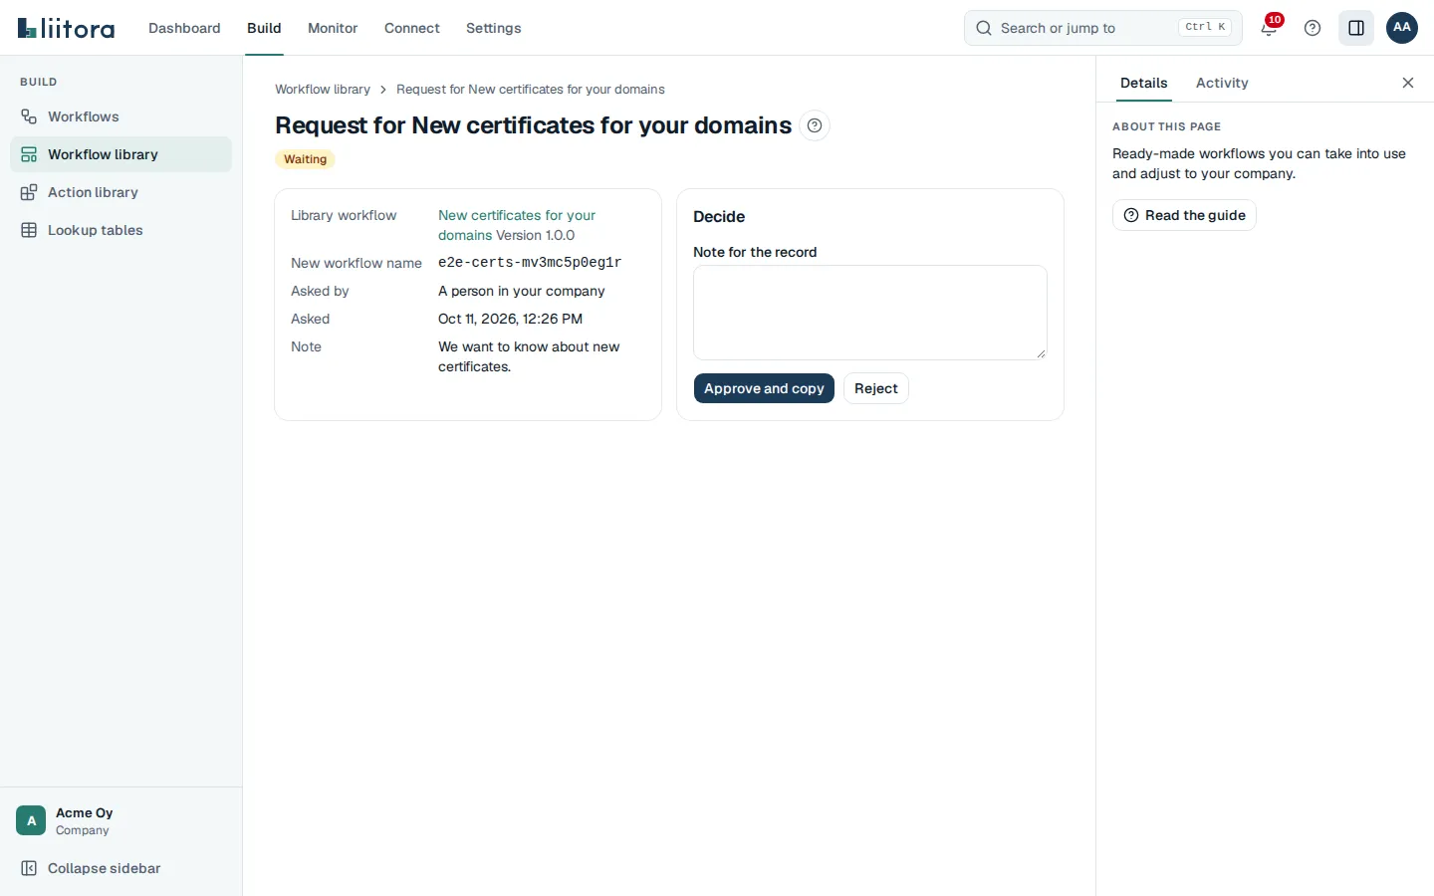This screenshot has width=1434, height=896.
Task: Open Lookup tables in the sidebar
Action: pyautogui.click(x=120, y=230)
